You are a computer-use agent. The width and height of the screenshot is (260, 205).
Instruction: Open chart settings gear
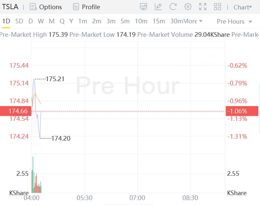pyautogui.click(x=188, y=7)
